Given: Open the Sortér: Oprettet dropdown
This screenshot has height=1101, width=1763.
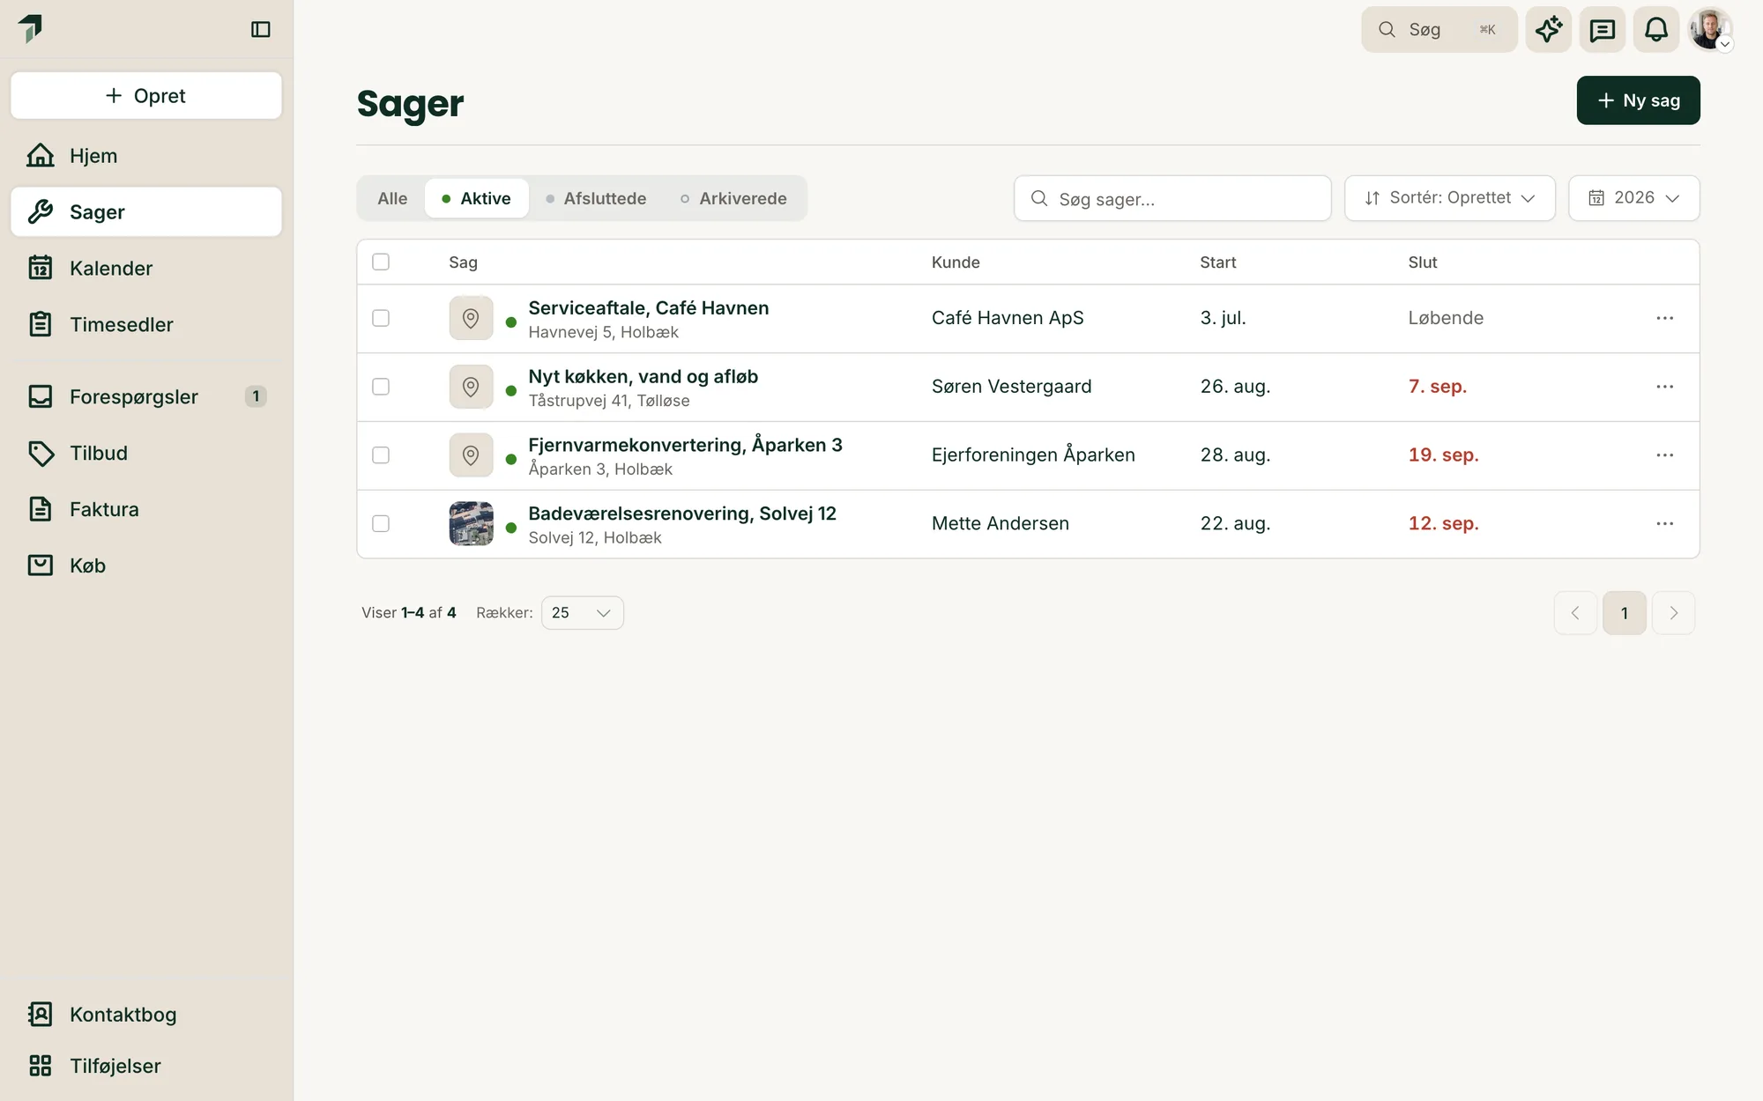Looking at the screenshot, I should pyautogui.click(x=1449, y=198).
